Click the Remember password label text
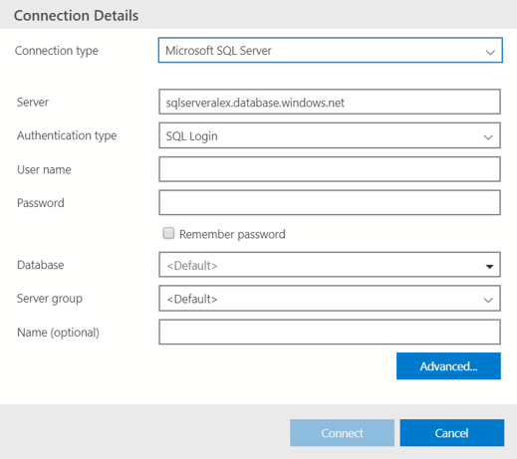517x459 pixels. (x=232, y=234)
